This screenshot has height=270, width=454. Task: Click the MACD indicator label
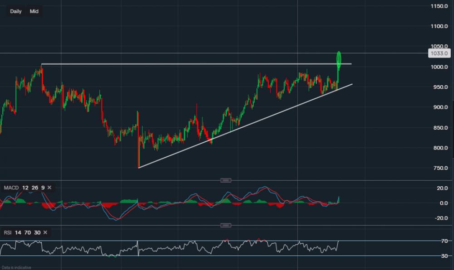pos(11,188)
